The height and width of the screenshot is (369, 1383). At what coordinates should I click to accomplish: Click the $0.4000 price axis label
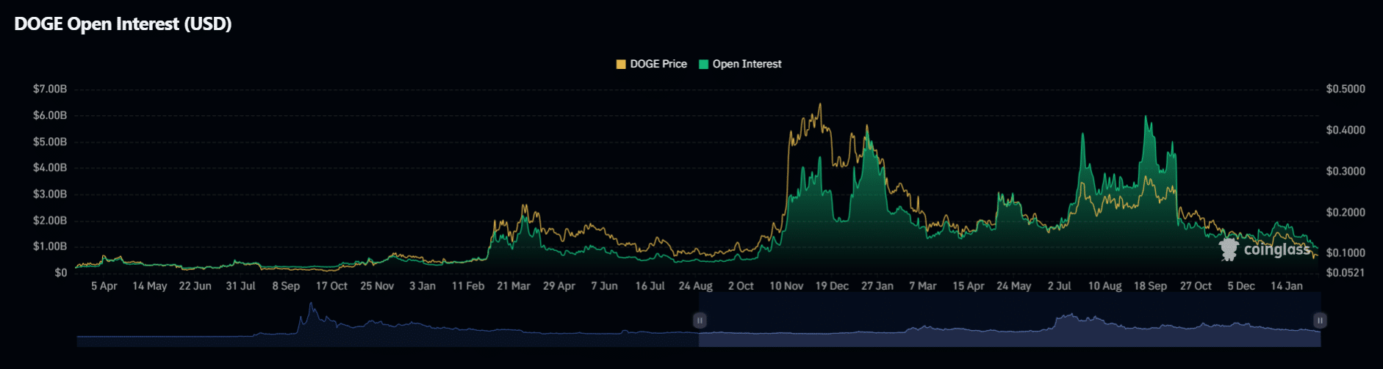click(1346, 130)
